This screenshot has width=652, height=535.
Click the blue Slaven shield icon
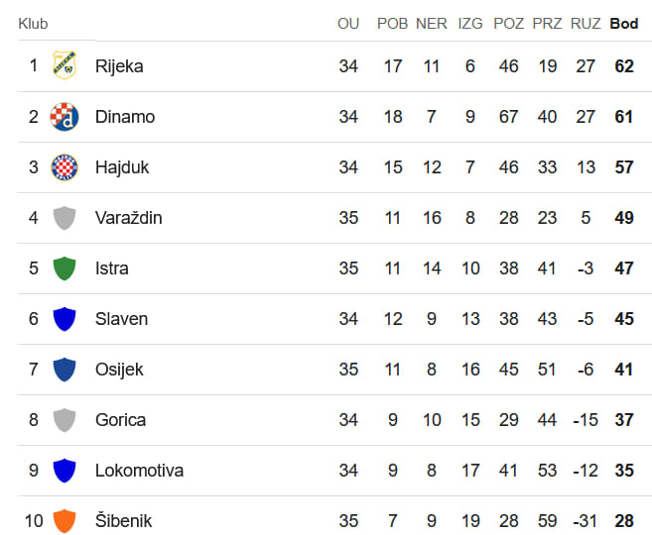tap(65, 319)
